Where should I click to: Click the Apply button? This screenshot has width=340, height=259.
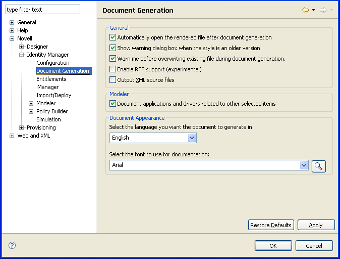[316, 225]
